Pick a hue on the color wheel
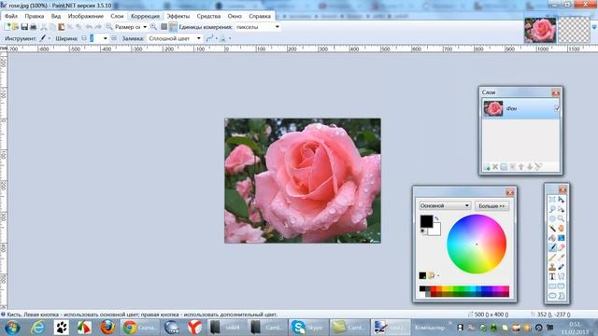The image size is (598, 336). click(477, 244)
